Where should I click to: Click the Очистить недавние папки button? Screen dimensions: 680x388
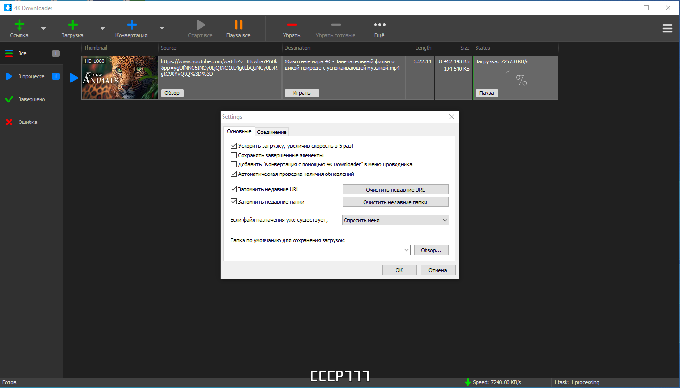coord(396,202)
